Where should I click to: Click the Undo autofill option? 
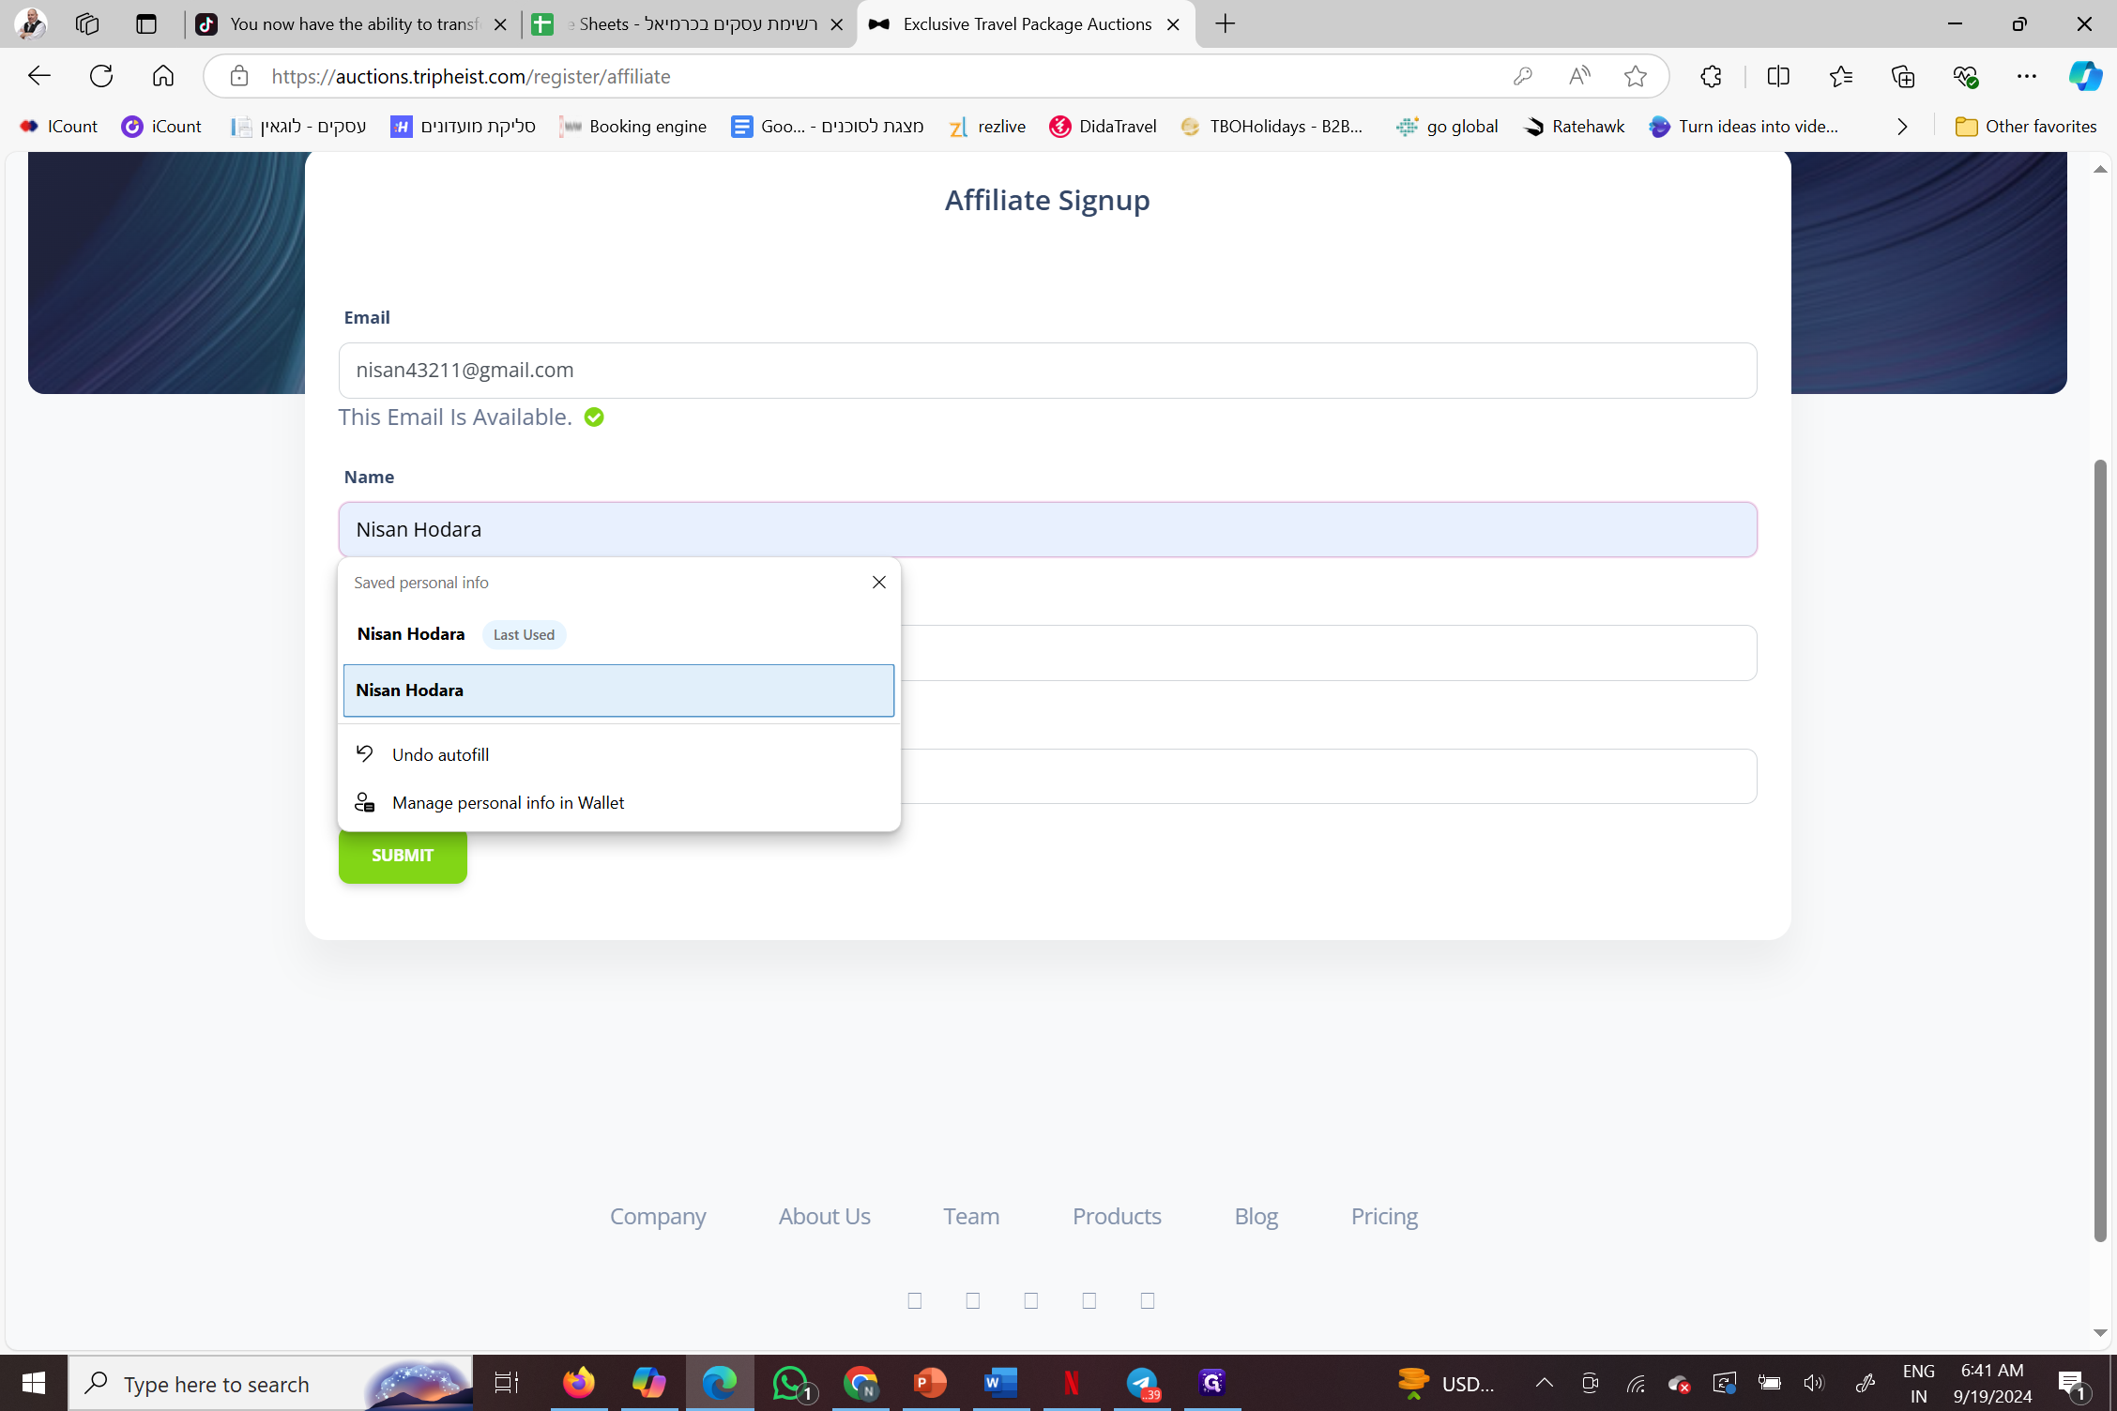tap(440, 754)
